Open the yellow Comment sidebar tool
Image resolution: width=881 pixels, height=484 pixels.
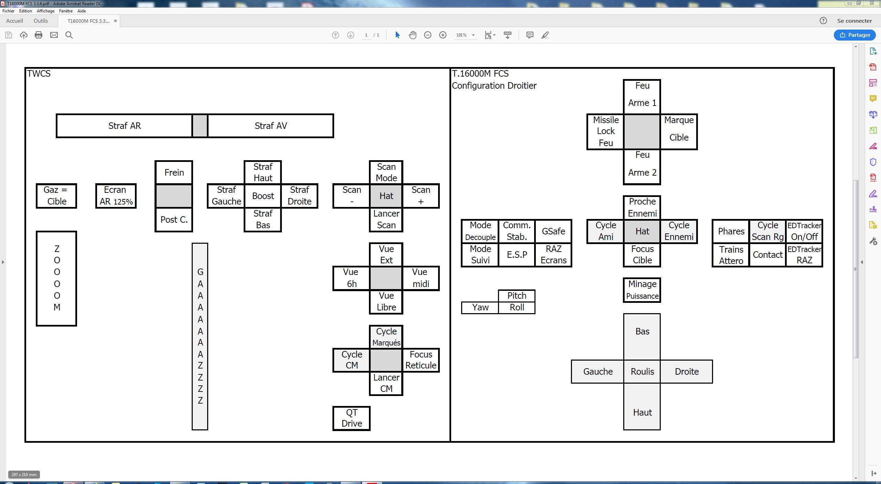873,99
